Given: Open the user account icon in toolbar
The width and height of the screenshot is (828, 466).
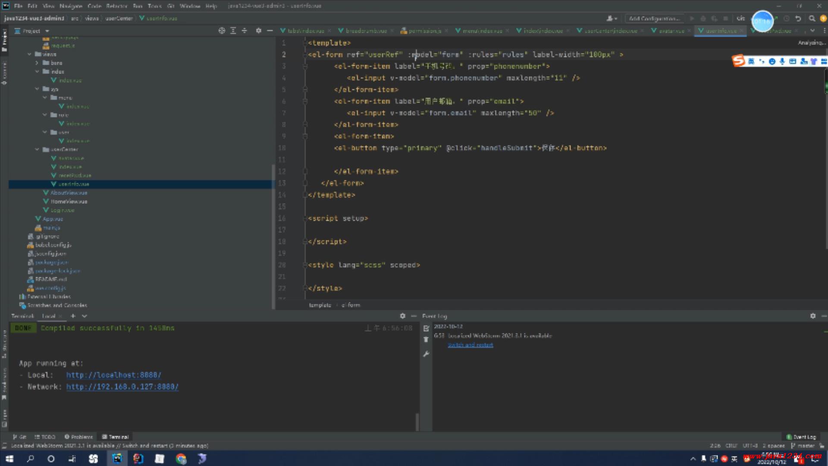Looking at the screenshot, I should pyautogui.click(x=611, y=19).
